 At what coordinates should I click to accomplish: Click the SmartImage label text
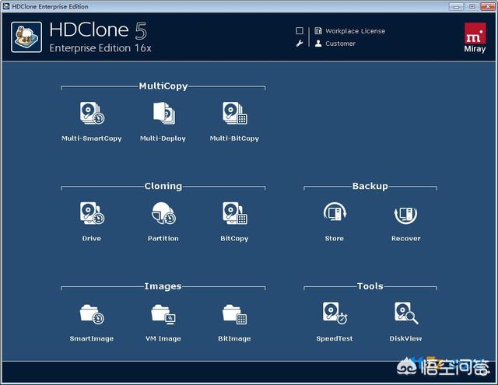pos(92,338)
